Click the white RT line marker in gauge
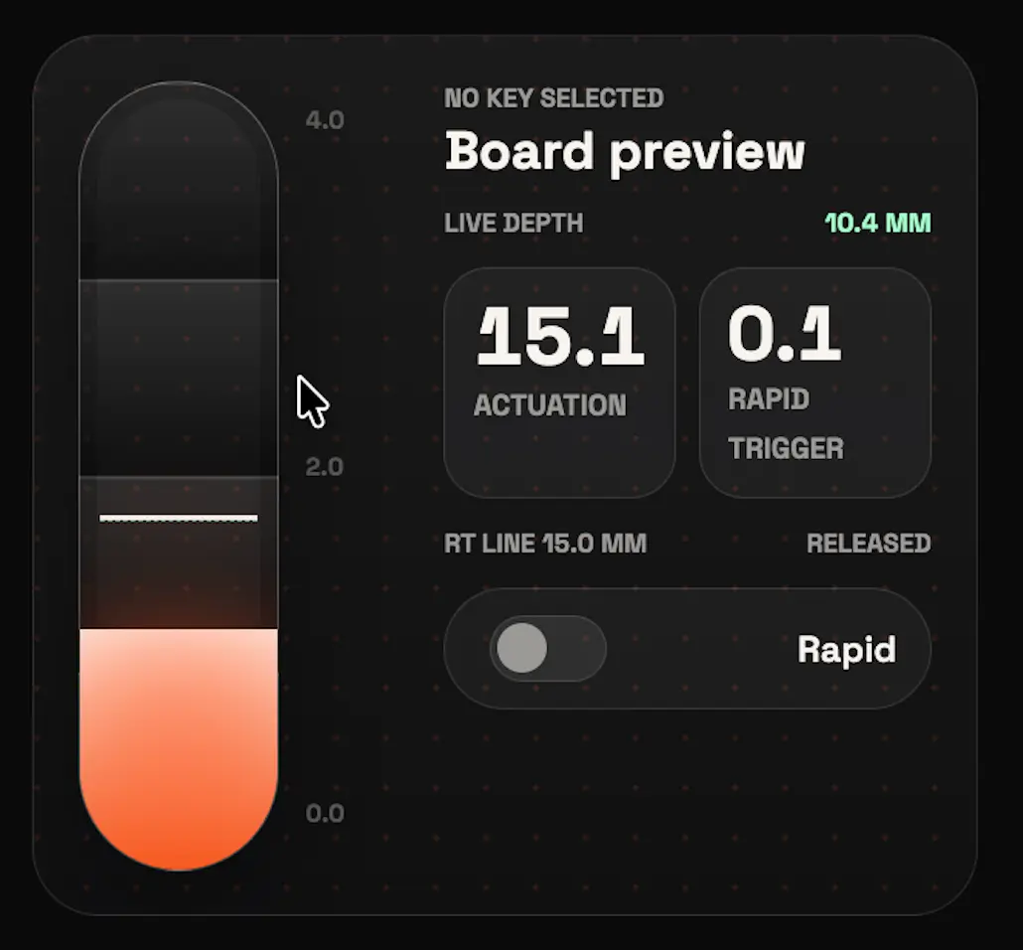Viewport: 1023px width, 950px height. coord(179,519)
